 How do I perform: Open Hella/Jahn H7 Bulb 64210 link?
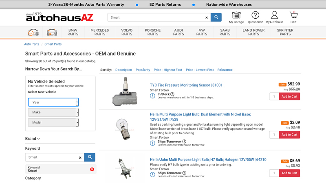(x=208, y=159)
